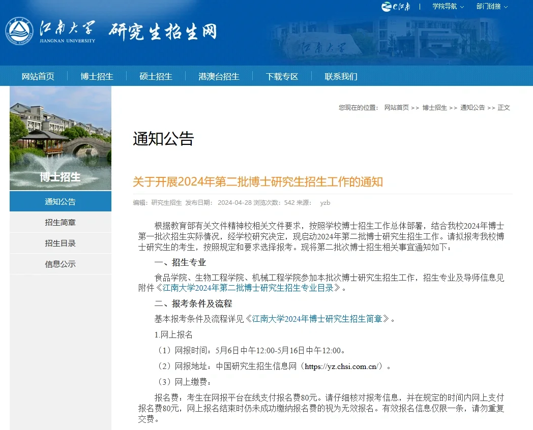Viewport: 533px width, 430px height.
Task: Select 招生简章 in the sidebar
Action: click(61, 223)
